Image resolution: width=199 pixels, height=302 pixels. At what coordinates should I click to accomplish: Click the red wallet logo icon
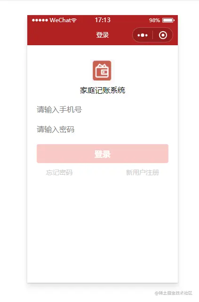[102, 71]
